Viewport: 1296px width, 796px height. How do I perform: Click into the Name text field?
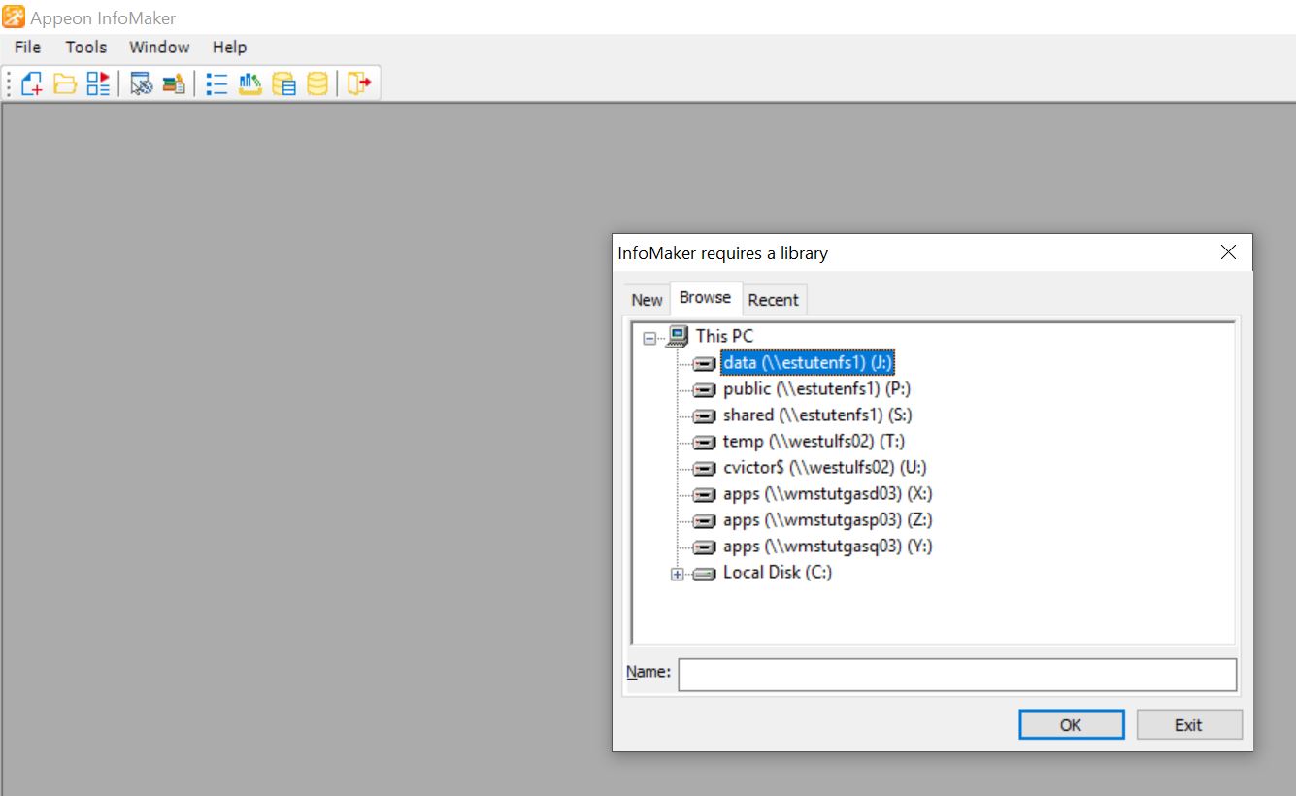point(956,674)
